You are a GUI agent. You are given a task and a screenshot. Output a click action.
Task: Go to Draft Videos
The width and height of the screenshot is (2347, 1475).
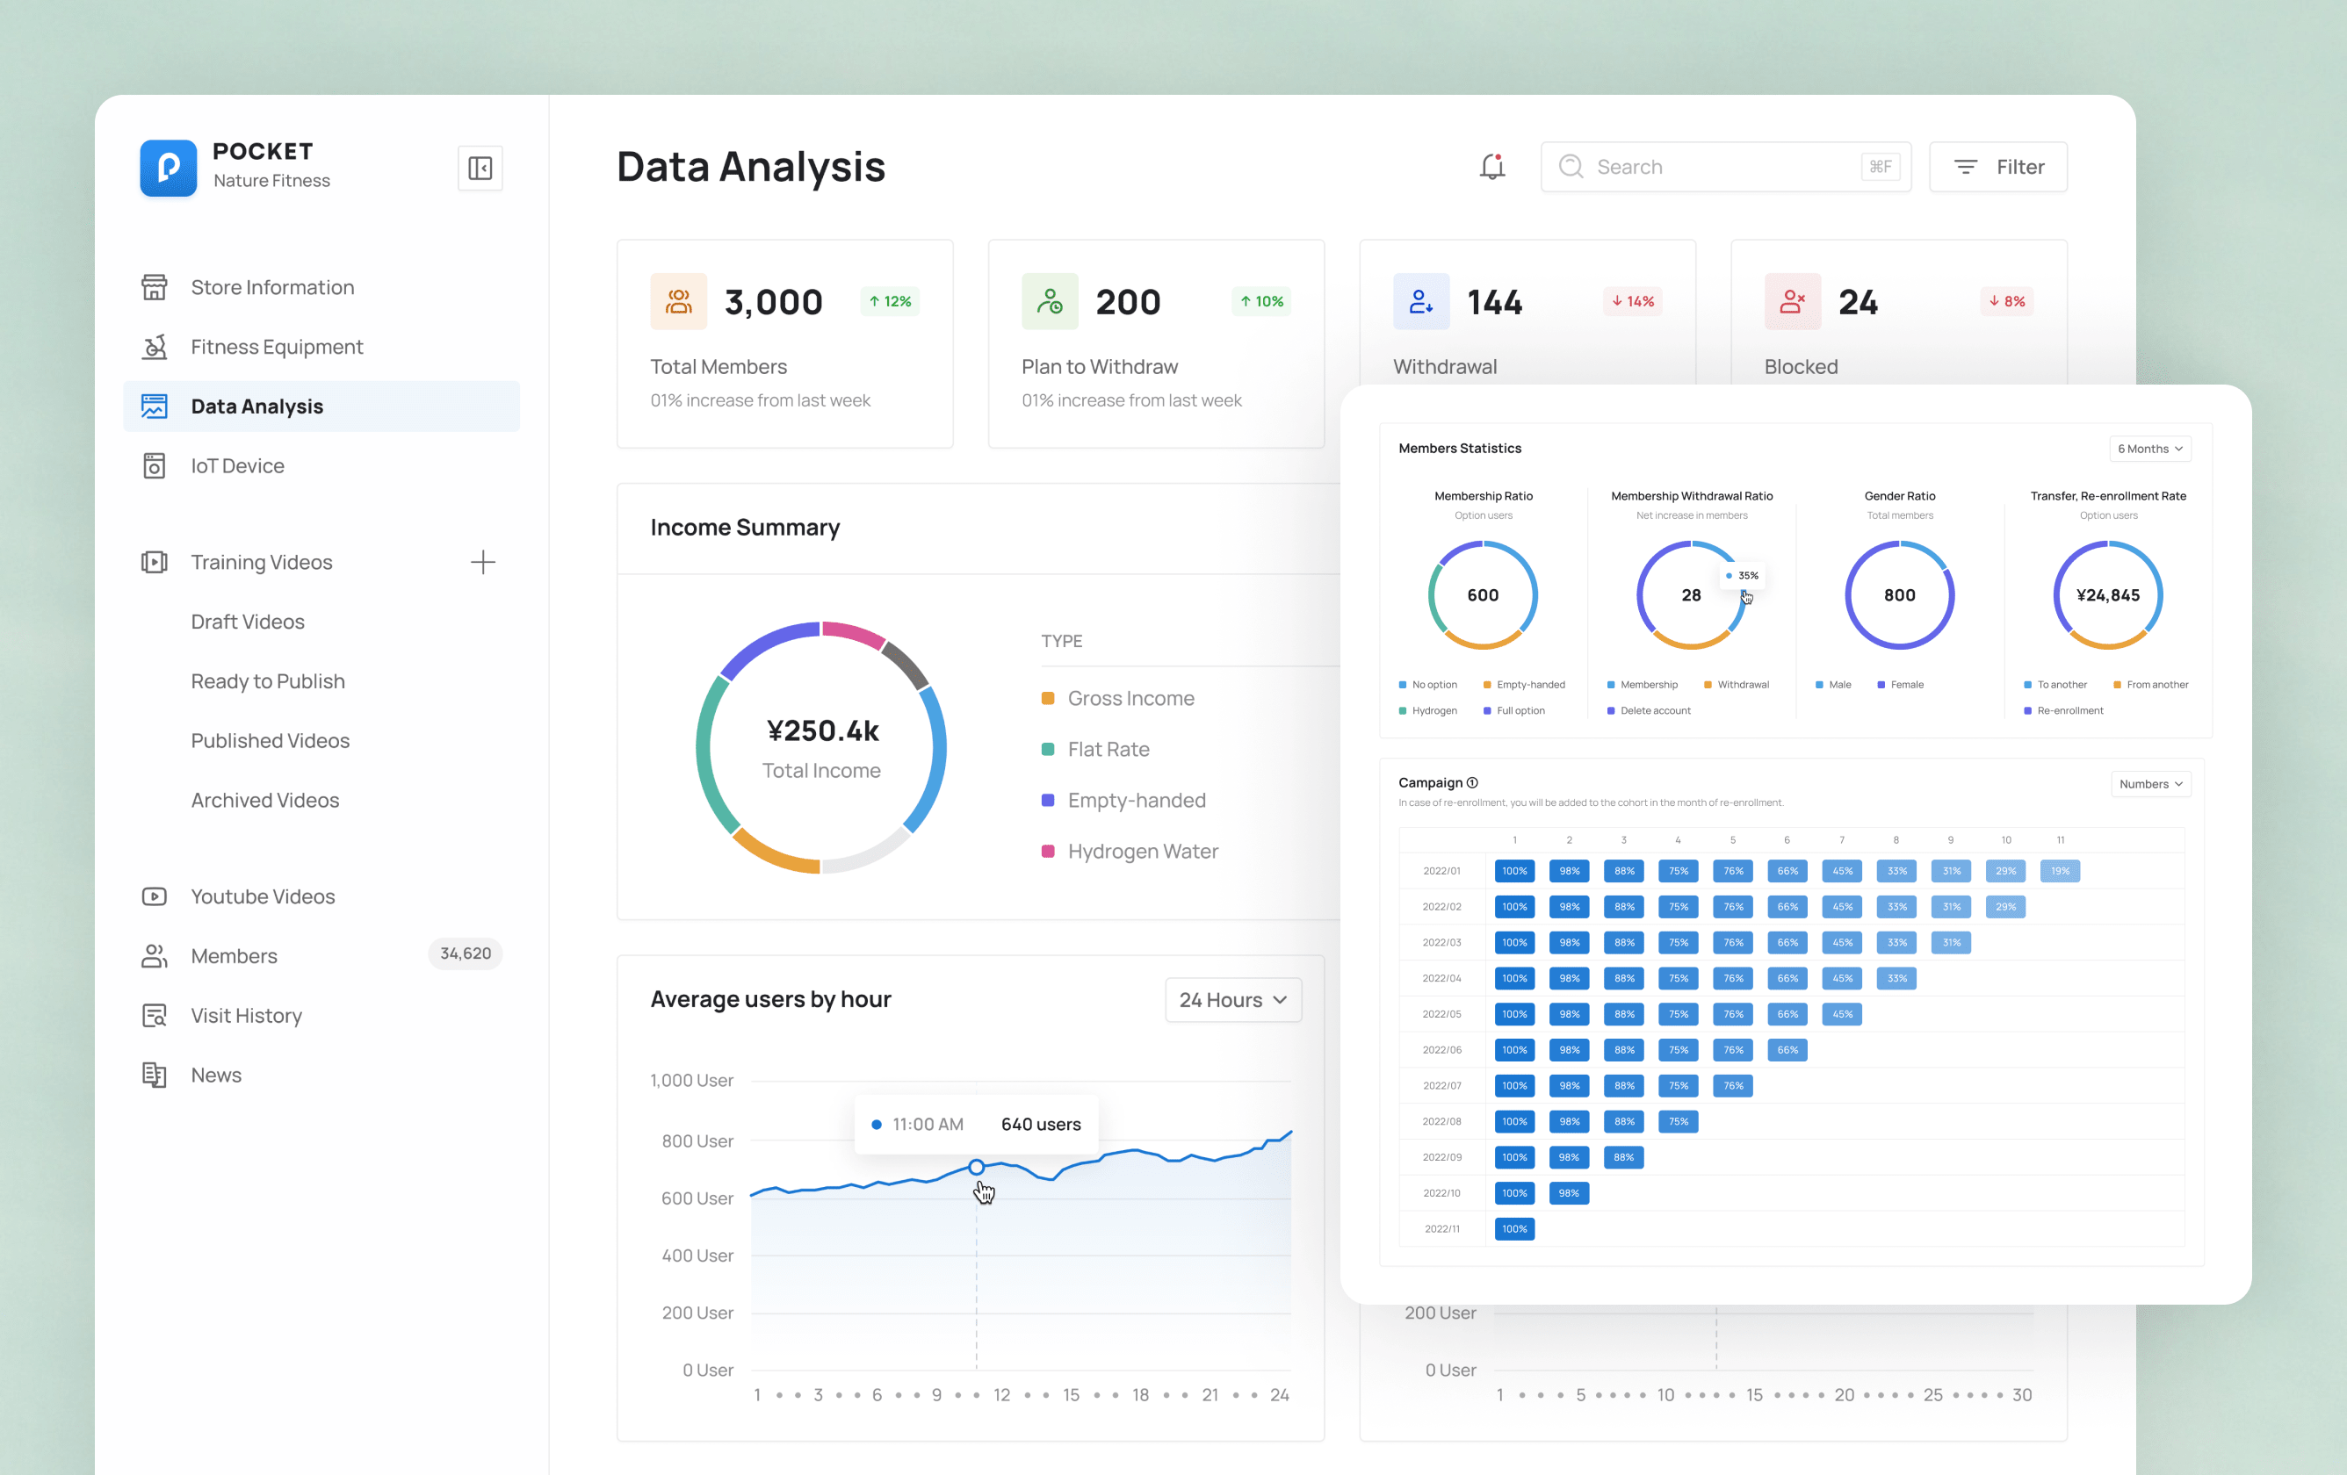click(248, 622)
